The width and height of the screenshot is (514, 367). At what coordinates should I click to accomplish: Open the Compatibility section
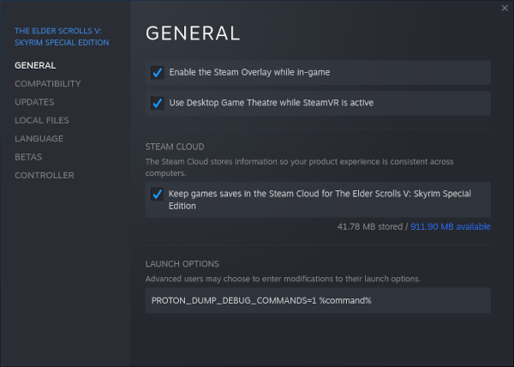pos(47,84)
